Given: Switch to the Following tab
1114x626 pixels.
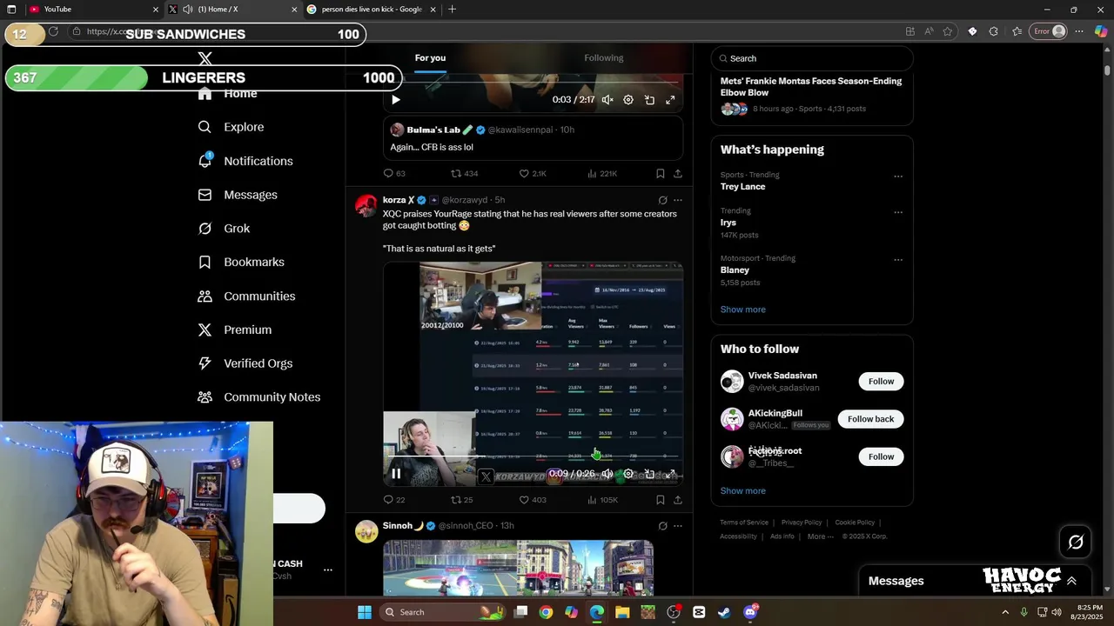Looking at the screenshot, I should (604, 58).
